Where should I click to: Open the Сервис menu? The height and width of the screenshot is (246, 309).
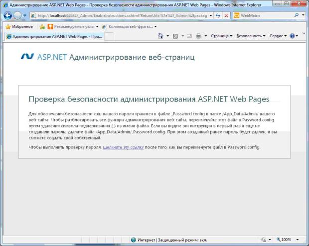pos(278,36)
